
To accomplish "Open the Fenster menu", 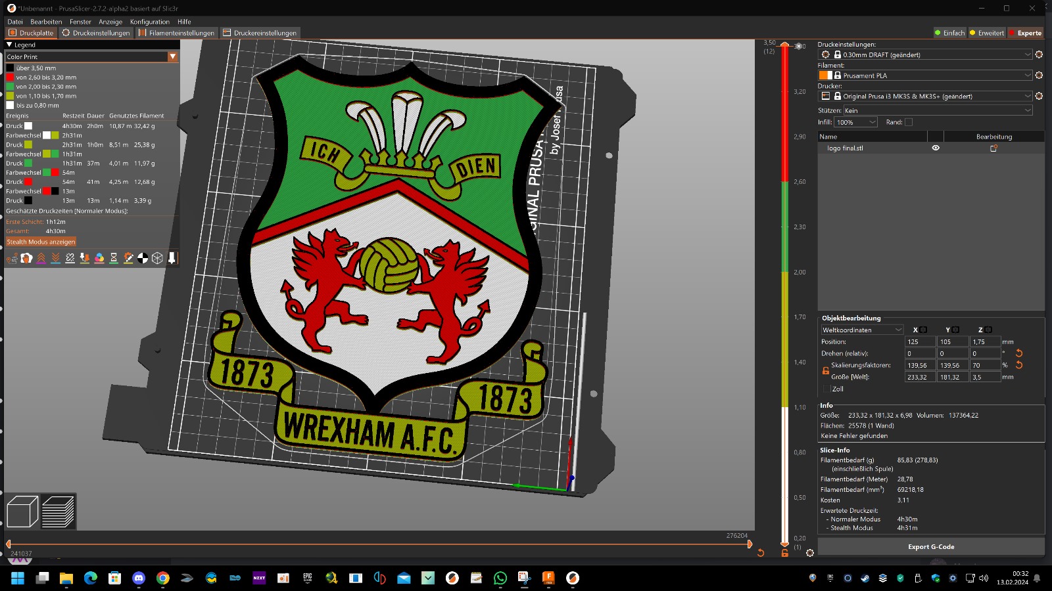I will click(80, 22).
